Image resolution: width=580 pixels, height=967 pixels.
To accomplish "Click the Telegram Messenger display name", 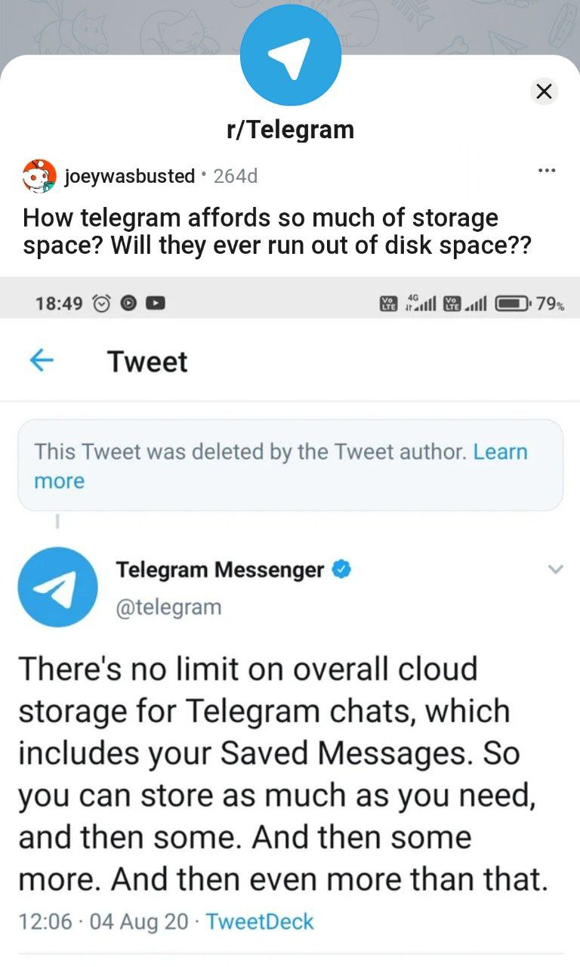I will (x=220, y=570).
